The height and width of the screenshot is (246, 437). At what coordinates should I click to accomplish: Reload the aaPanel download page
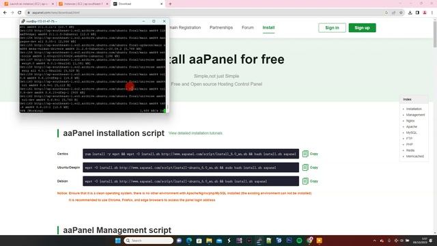coord(20,12)
